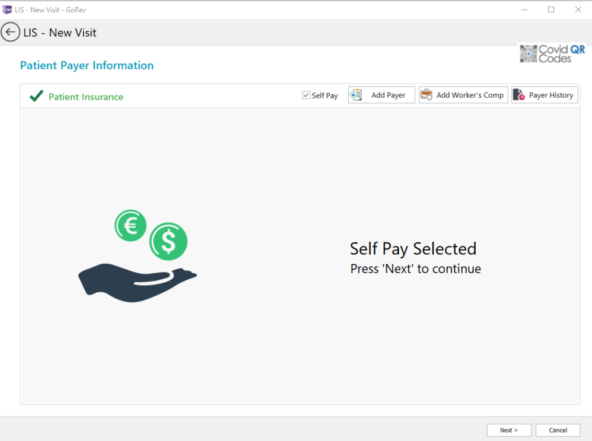This screenshot has width=592, height=441.
Task: Click the GoRev app icon in title bar
Action: [7, 9]
